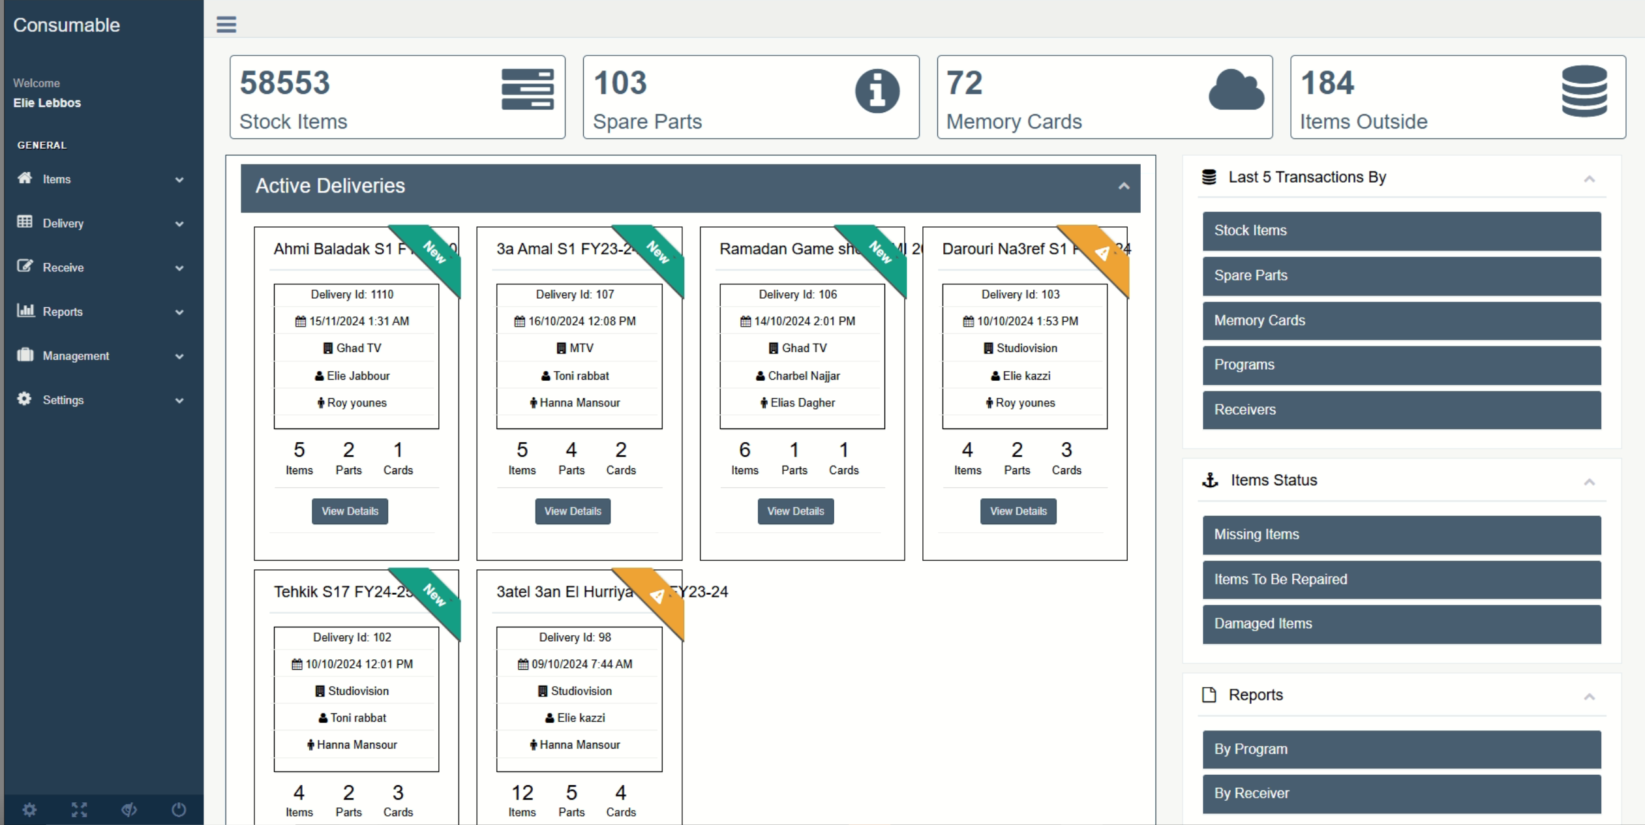Viewport: 1645px width, 825px height.
Task: Click the hamburger menu toggle icon
Action: coord(226,25)
